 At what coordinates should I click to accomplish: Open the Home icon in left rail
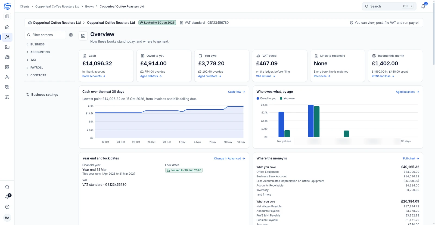click(x=7, y=27)
